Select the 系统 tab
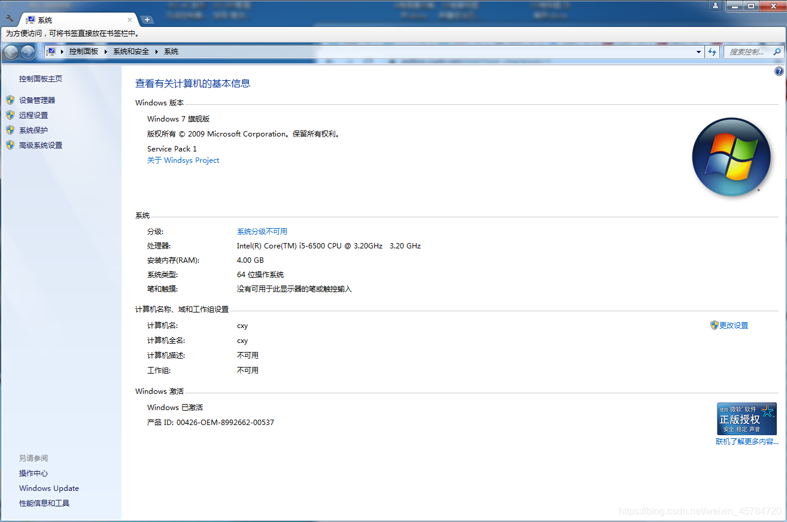Viewport: 787px width, 522px height. (x=78, y=20)
